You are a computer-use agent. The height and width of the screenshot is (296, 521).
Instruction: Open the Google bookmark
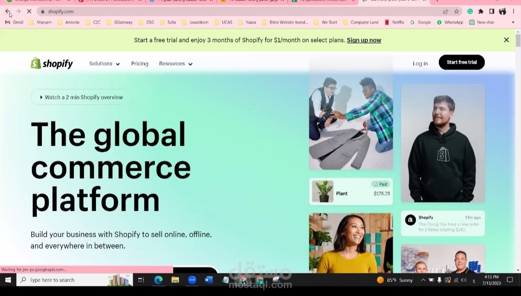coord(421,22)
